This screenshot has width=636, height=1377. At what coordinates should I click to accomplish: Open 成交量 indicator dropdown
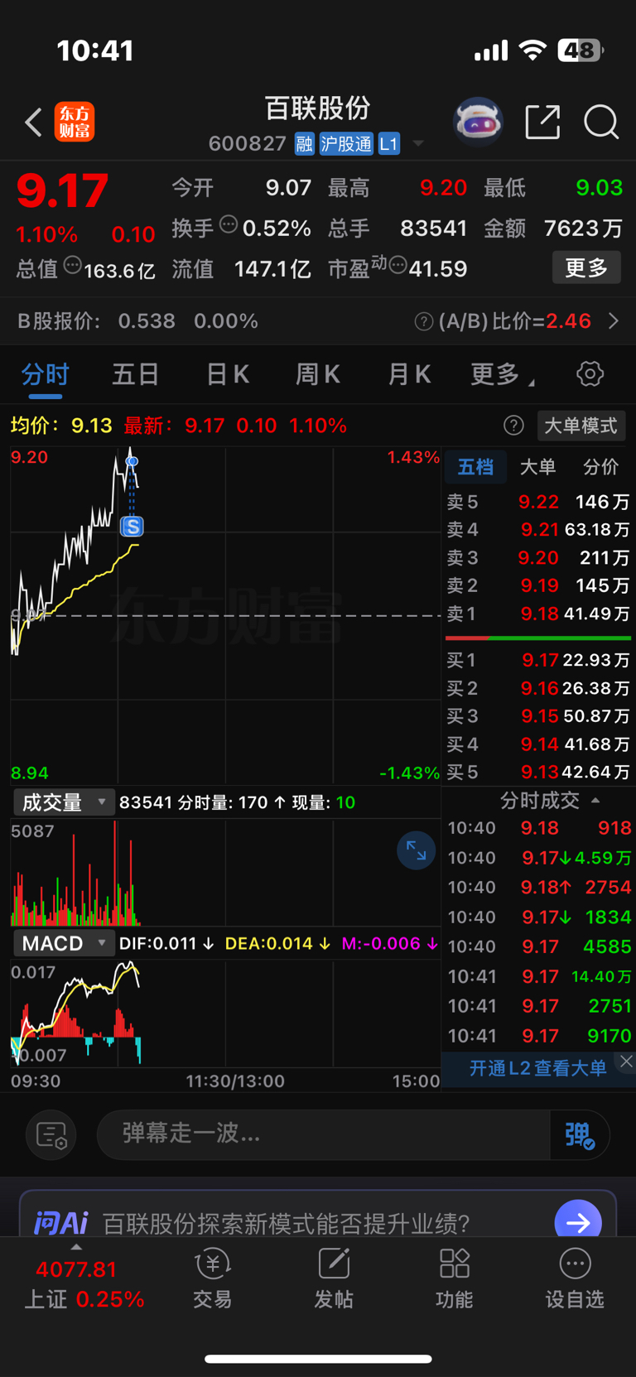64,802
